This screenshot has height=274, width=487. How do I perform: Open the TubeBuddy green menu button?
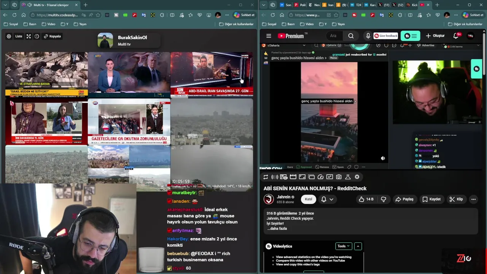(410, 36)
